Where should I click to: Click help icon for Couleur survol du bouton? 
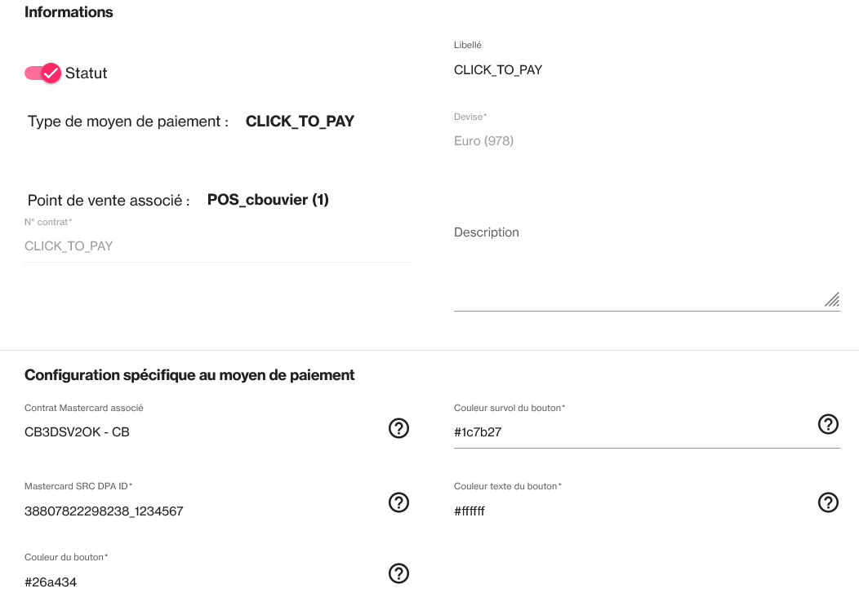[x=828, y=424]
